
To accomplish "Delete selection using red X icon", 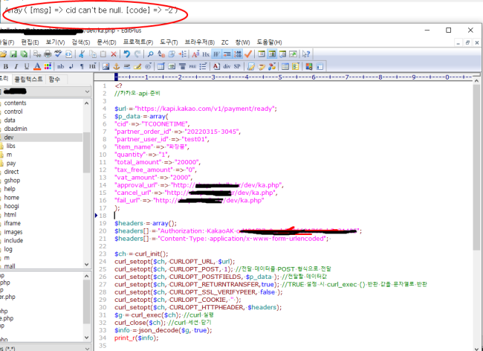I will click(x=114, y=54).
